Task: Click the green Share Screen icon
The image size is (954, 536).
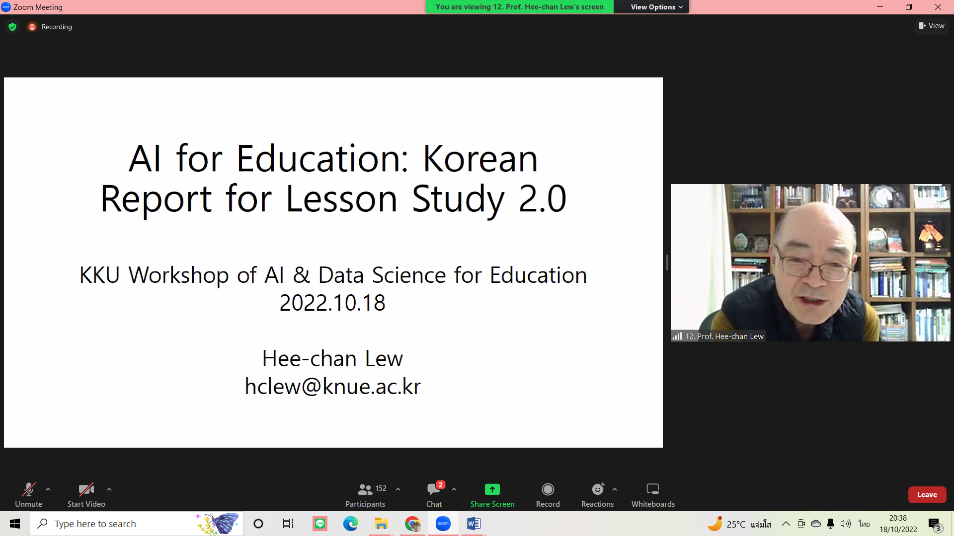Action: point(492,489)
